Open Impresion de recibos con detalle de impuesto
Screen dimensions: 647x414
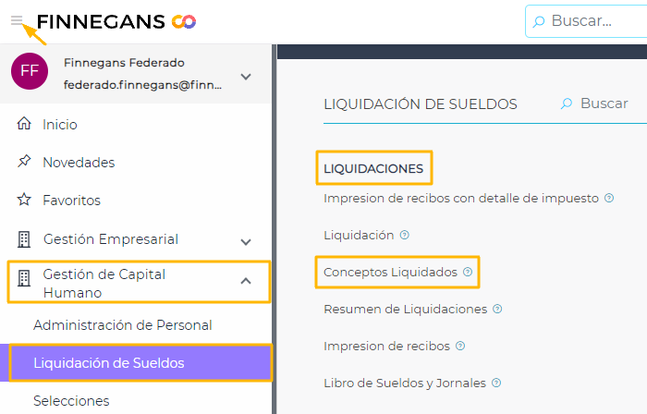(x=461, y=198)
